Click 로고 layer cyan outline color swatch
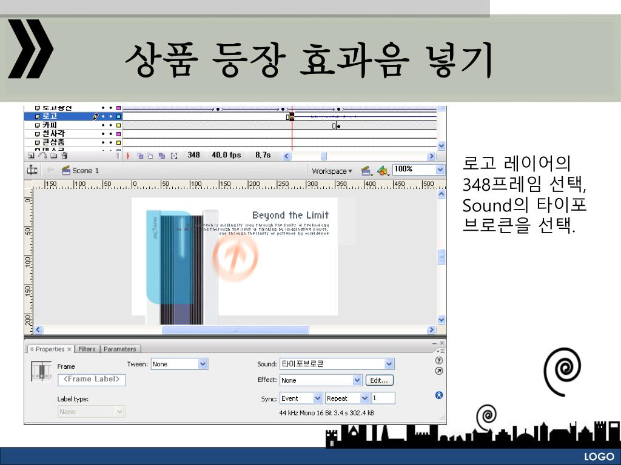The height and width of the screenshot is (465, 621). pyautogui.click(x=118, y=117)
